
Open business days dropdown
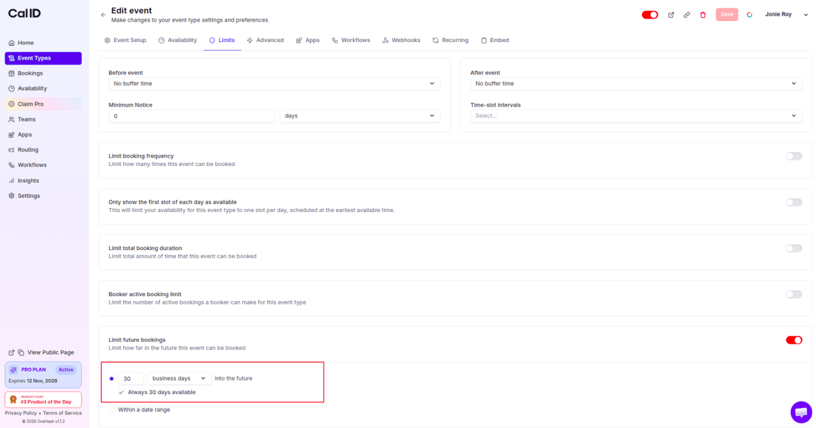[179, 379]
